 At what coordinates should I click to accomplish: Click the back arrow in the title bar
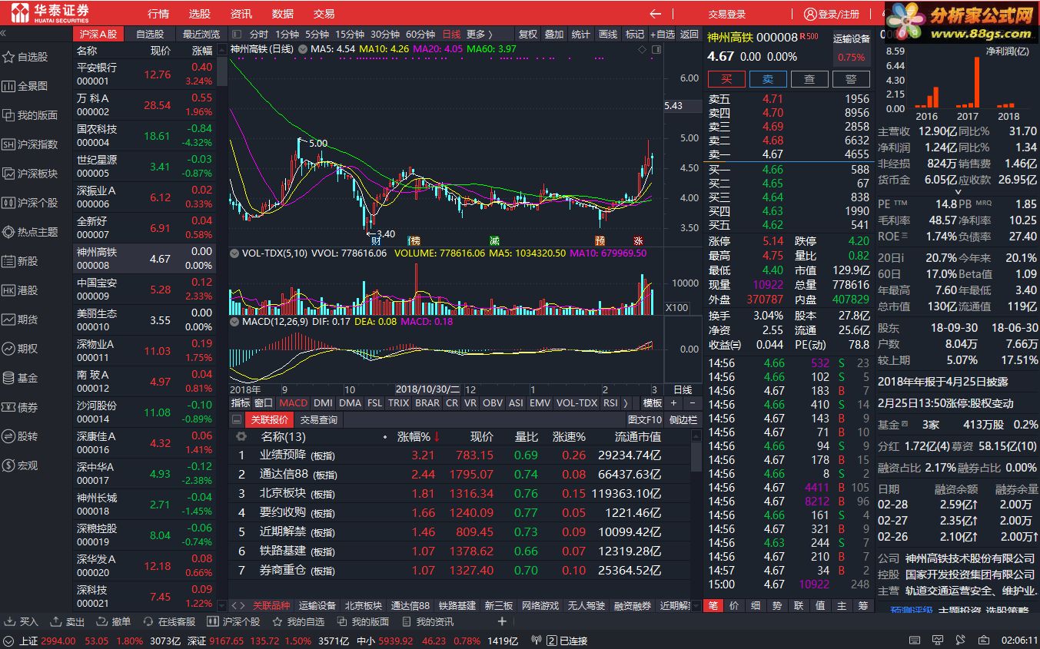click(655, 14)
